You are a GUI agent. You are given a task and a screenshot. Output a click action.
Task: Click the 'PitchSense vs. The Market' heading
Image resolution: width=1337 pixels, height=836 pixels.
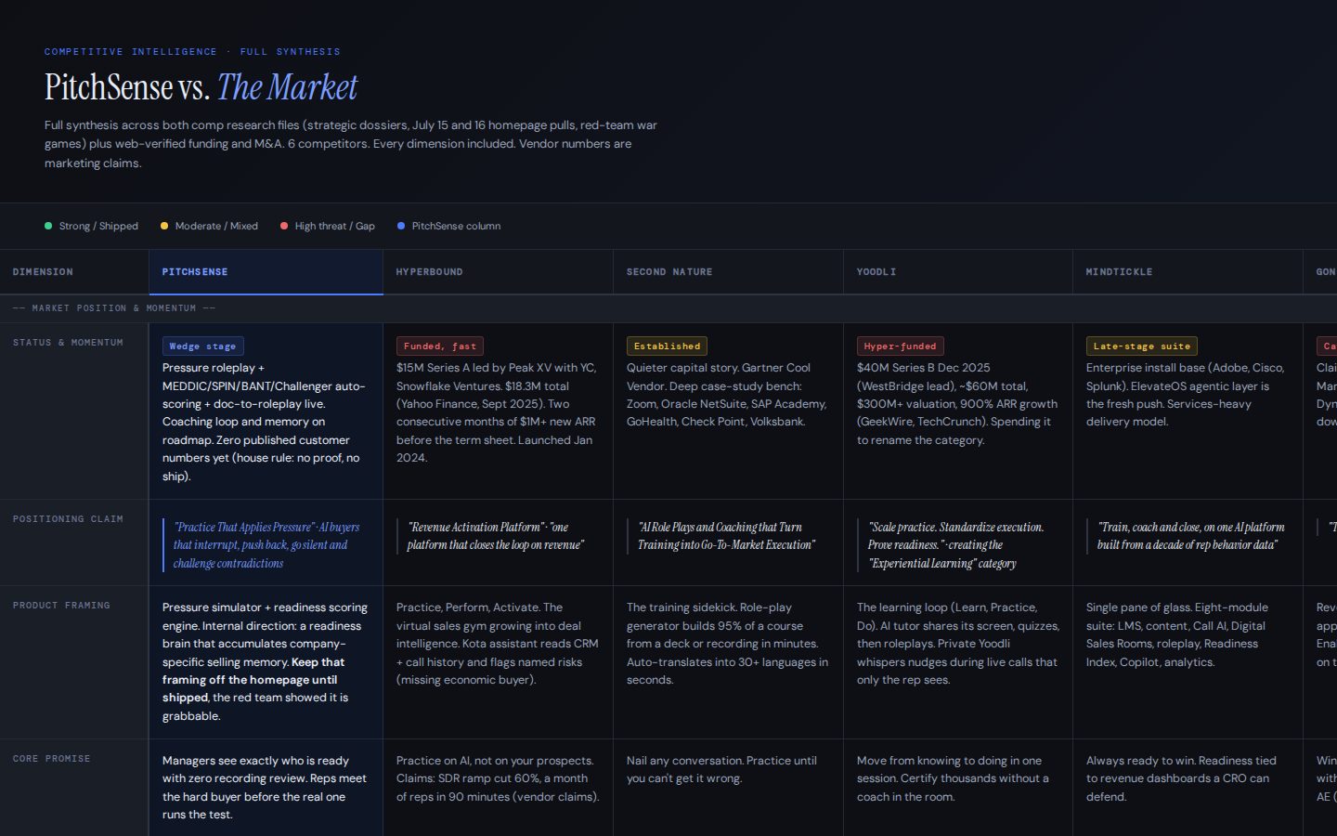(201, 87)
